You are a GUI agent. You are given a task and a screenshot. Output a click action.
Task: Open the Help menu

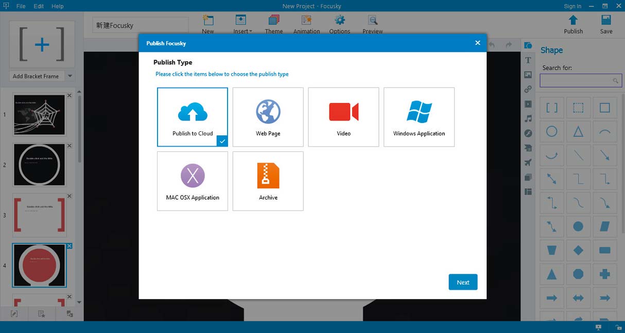pos(58,6)
